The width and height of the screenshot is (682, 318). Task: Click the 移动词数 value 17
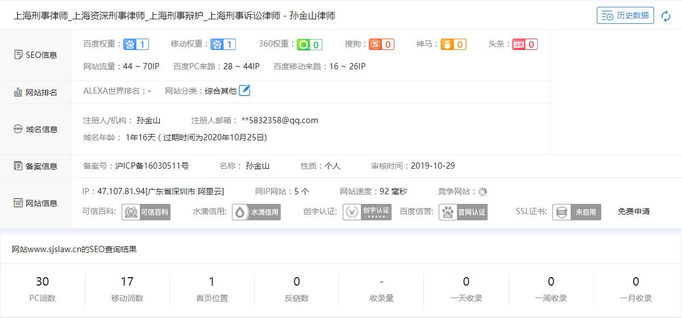(127, 282)
